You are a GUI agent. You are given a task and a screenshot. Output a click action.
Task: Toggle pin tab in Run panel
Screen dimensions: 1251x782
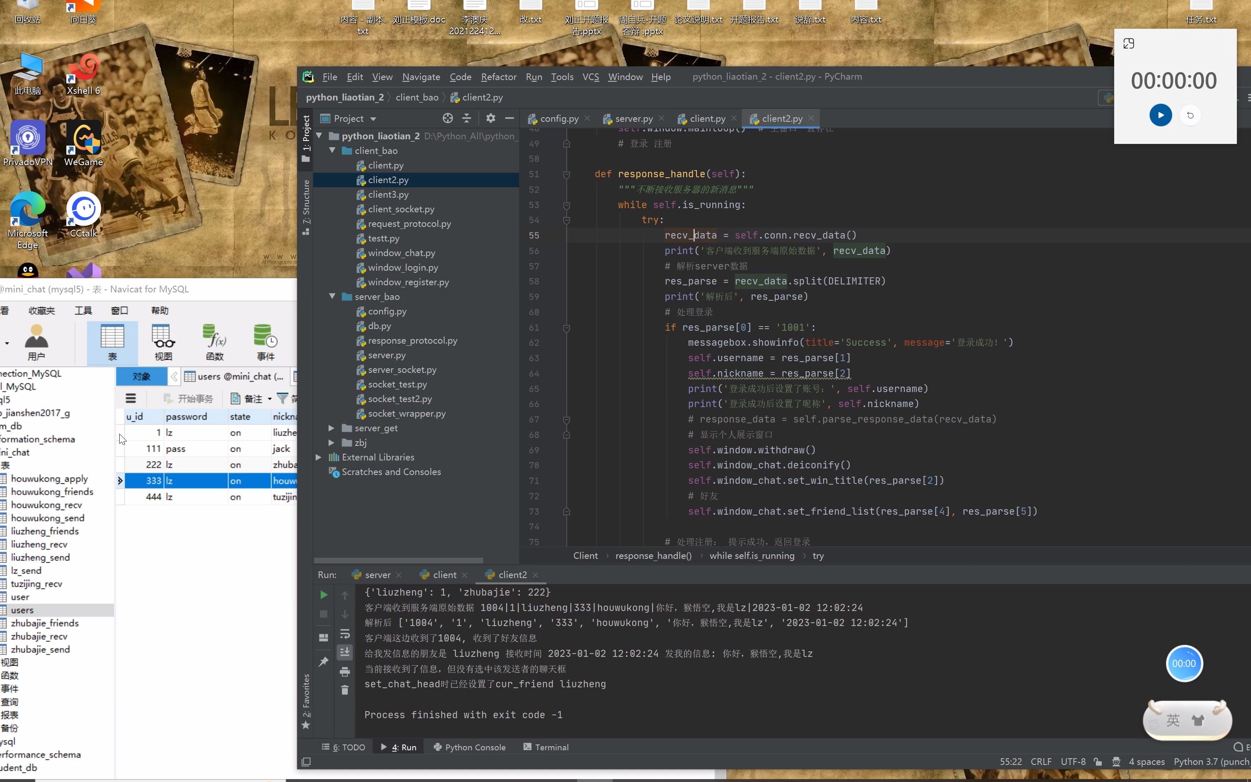pyautogui.click(x=324, y=661)
